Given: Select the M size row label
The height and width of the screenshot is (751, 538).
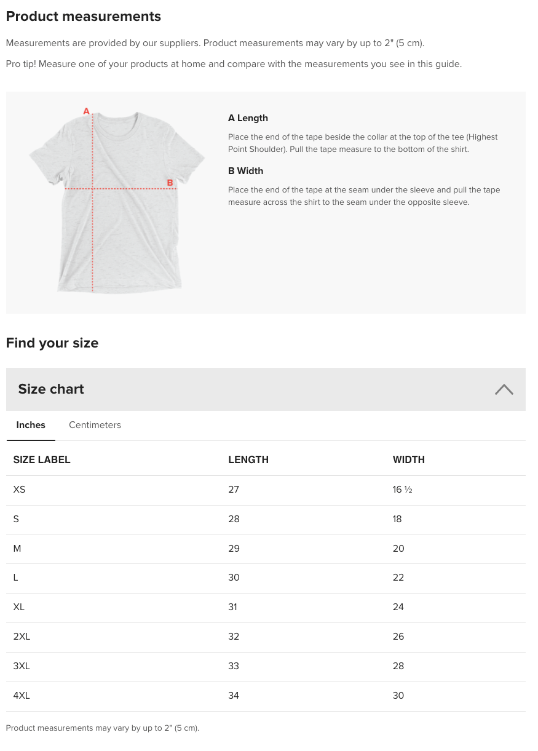Looking at the screenshot, I should click(17, 549).
